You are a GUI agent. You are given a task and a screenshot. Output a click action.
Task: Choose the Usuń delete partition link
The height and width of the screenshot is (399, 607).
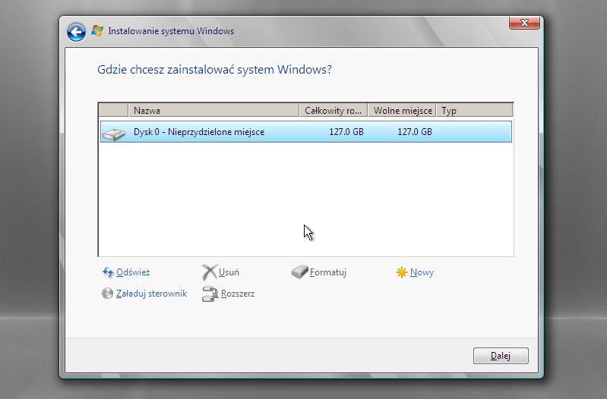[x=229, y=272]
